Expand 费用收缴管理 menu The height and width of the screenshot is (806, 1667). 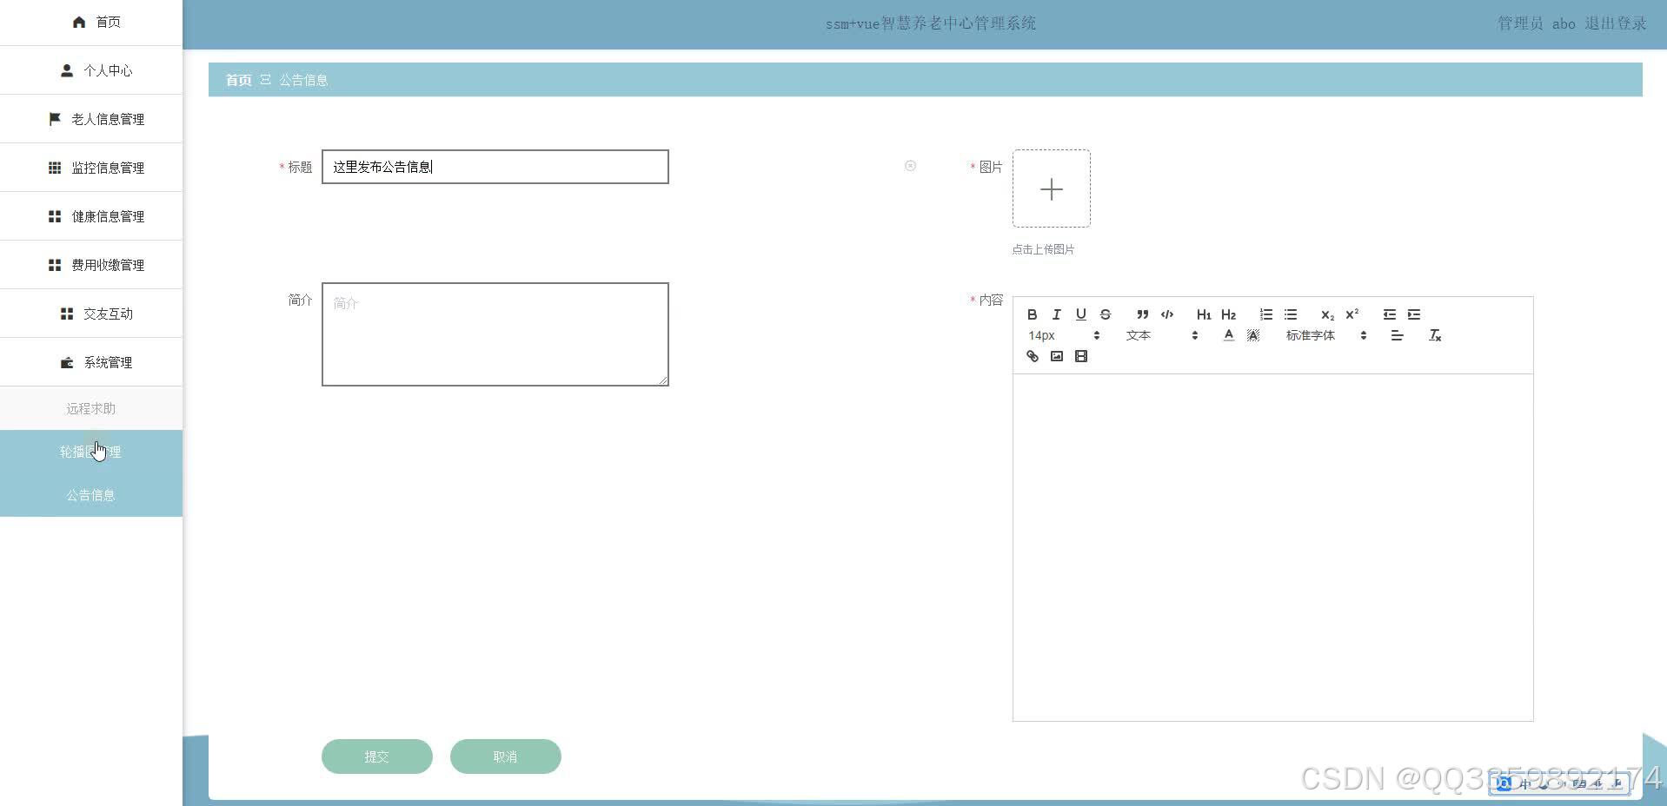(x=91, y=265)
